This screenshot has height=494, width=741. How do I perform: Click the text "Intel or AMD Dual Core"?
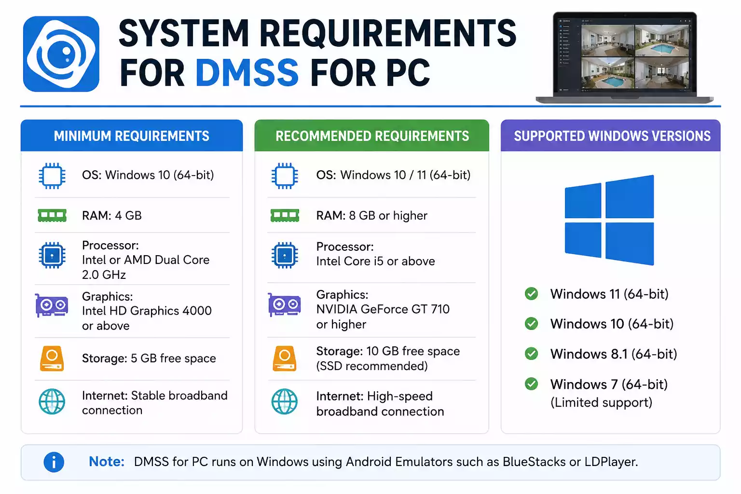coord(146,260)
